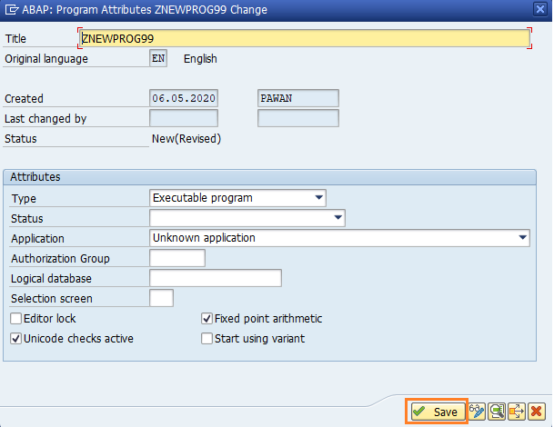Toggle Unicode checks active checkbox

click(x=16, y=339)
